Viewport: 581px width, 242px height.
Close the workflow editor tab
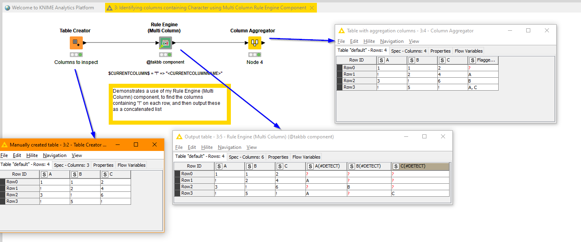[312, 8]
